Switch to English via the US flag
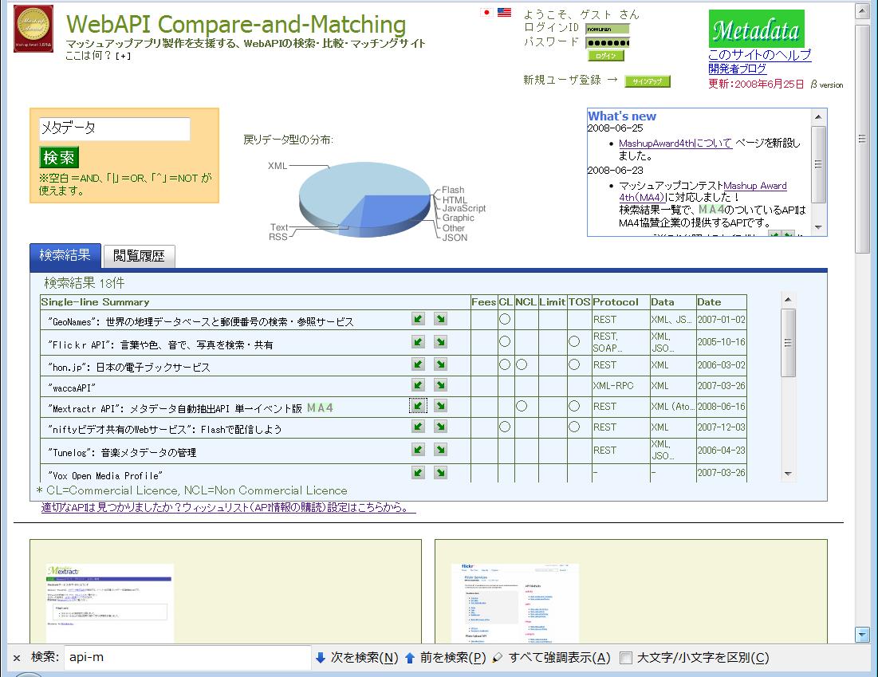Viewport: 878px width, 677px height. pyautogui.click(x=504, y=13)
